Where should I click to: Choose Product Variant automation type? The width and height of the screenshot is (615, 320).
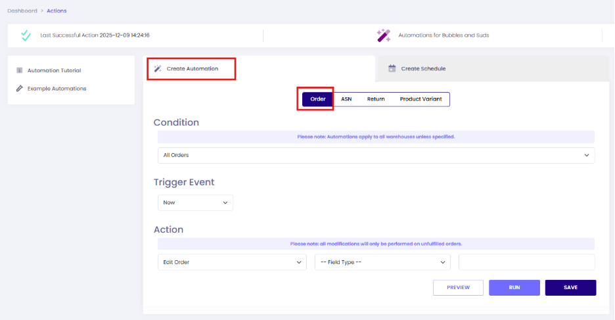pos(421,99)
